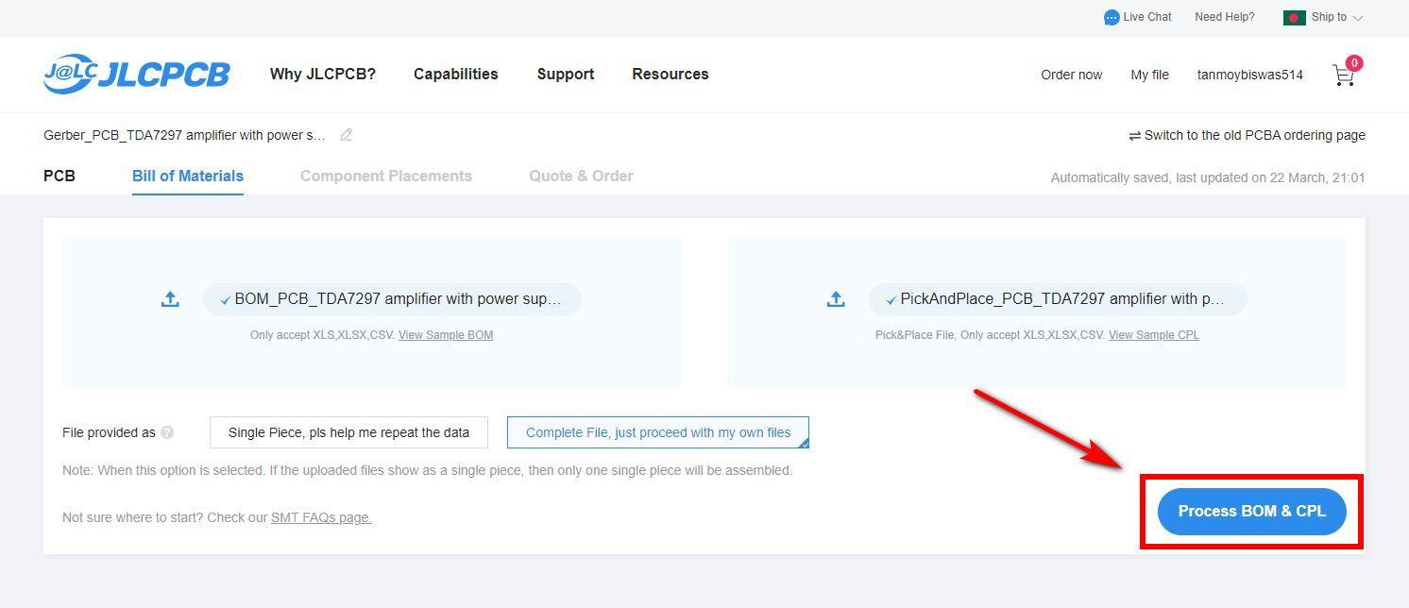Open the Support menu
The image size is (1409, 608).
(566, 74)
